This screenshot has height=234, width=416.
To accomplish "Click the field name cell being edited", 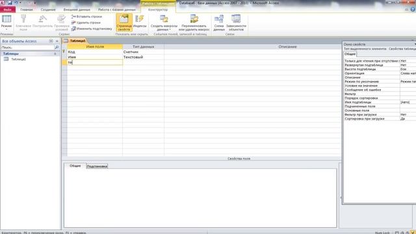I will coord(95,62).
